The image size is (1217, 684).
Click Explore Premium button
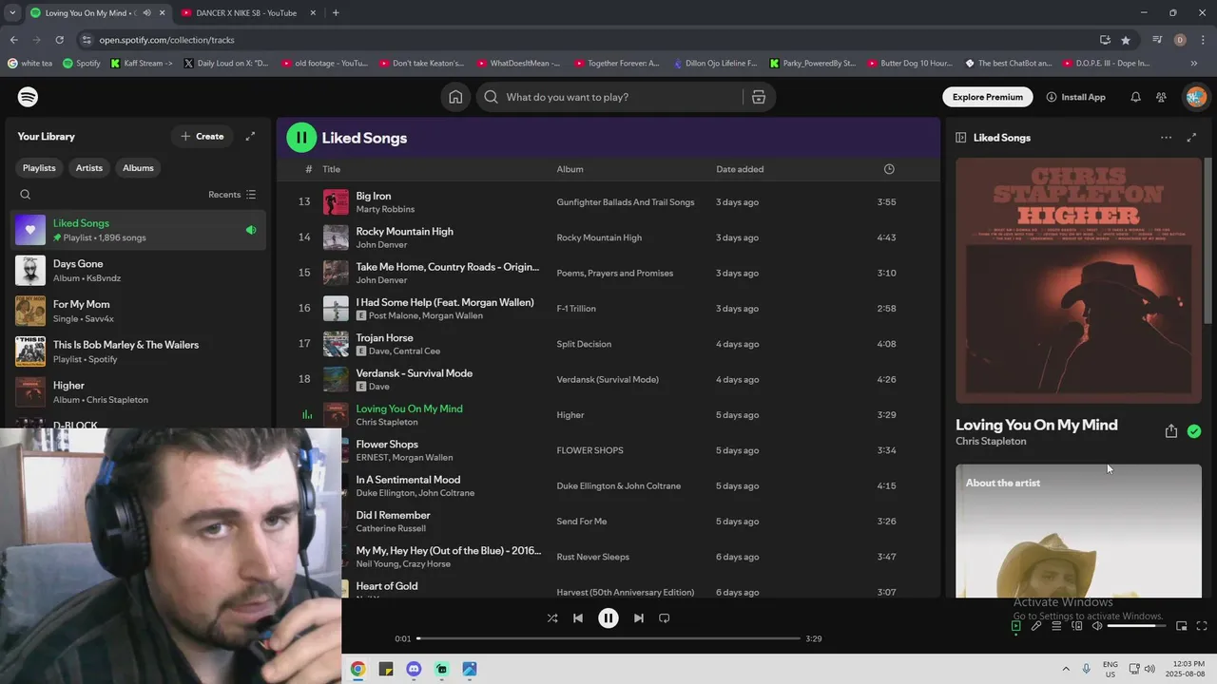click(988, 97)
